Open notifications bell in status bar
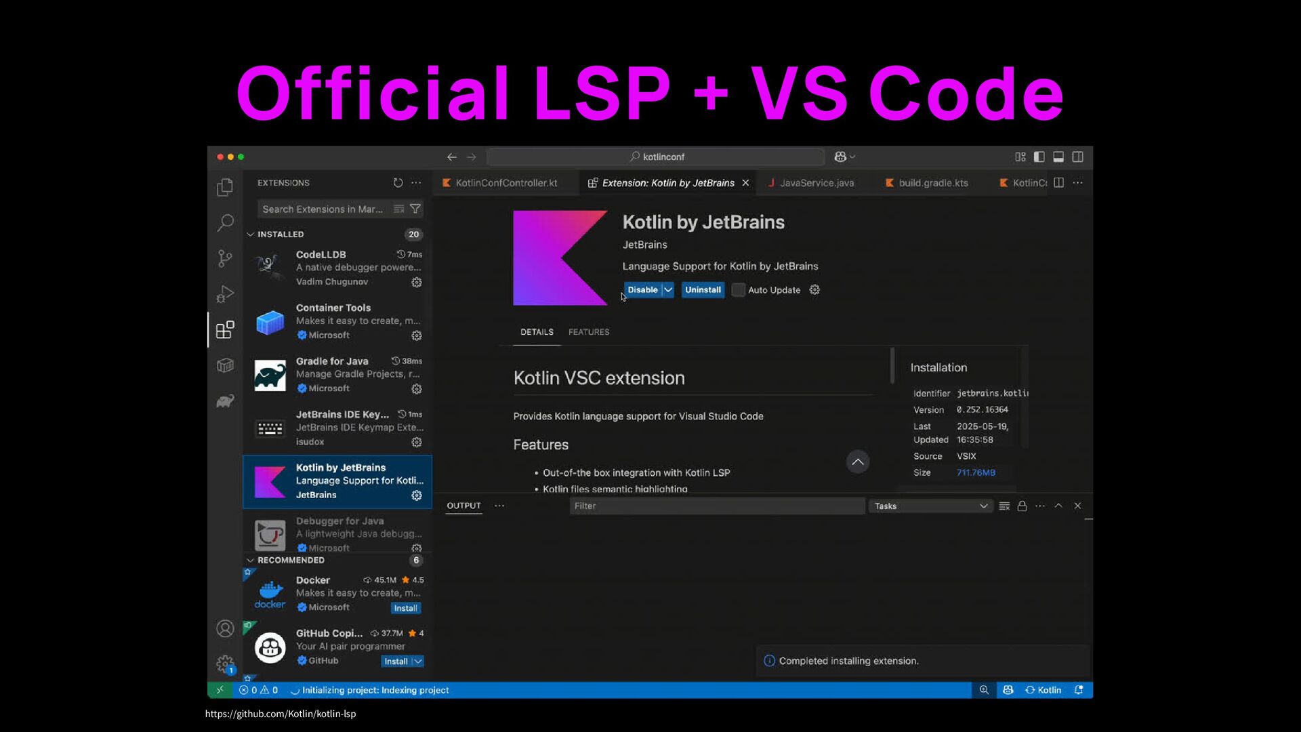Image resolution: width=1301 pixels, height=732 pixels. pos(1079,690)
